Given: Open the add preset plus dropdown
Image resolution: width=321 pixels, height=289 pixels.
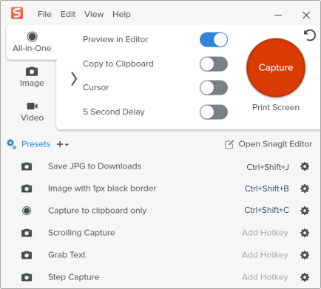Looking at the screenshot, I should pyautogui.click(x=62, y=144).
